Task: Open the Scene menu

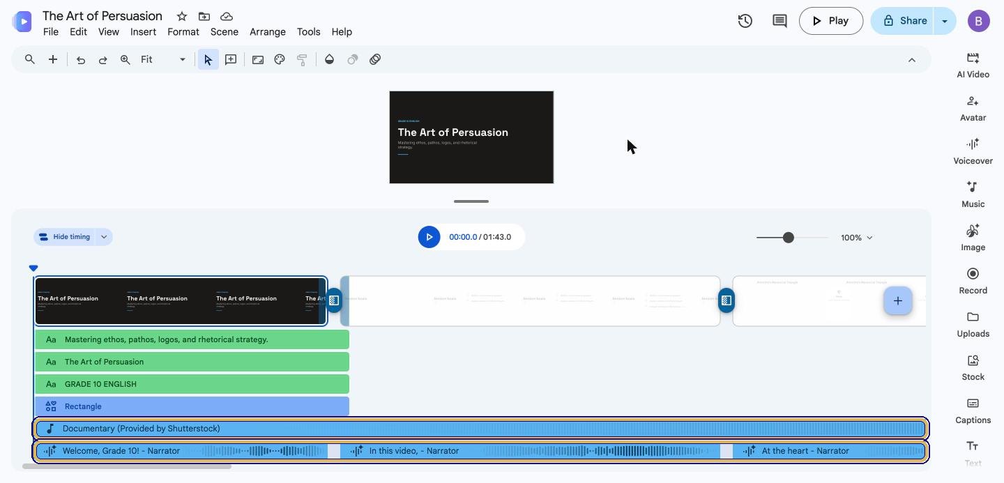Action: [x=225, y=32]
